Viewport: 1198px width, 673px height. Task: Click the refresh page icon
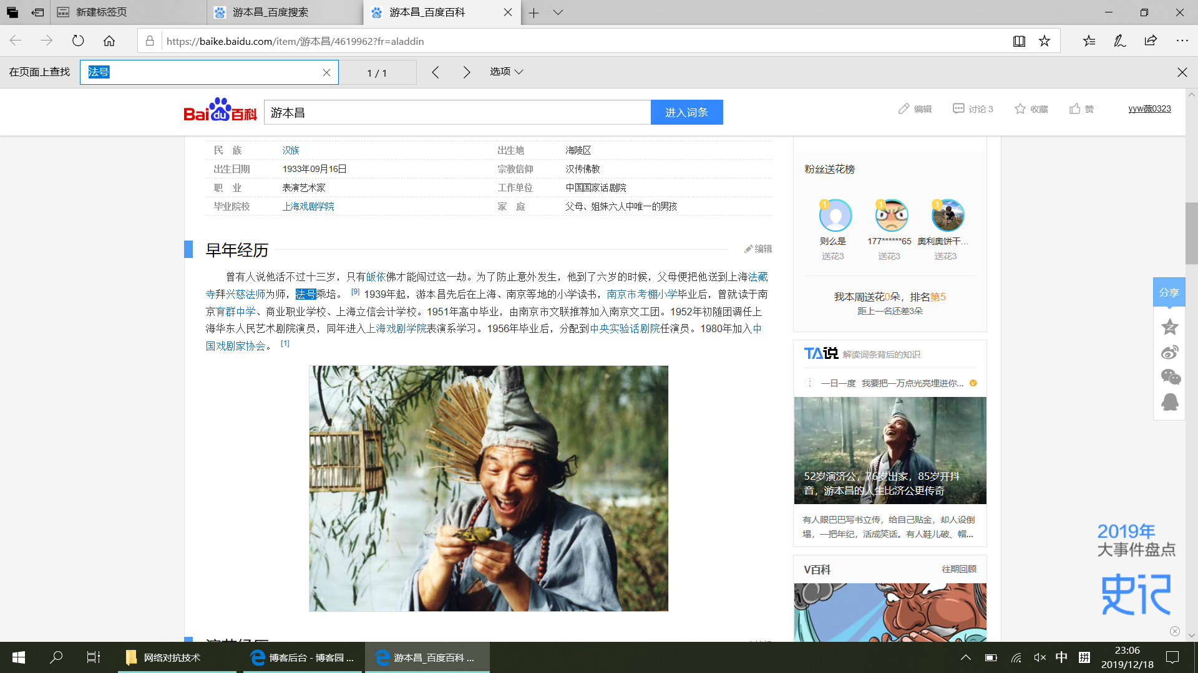point(78,41)
